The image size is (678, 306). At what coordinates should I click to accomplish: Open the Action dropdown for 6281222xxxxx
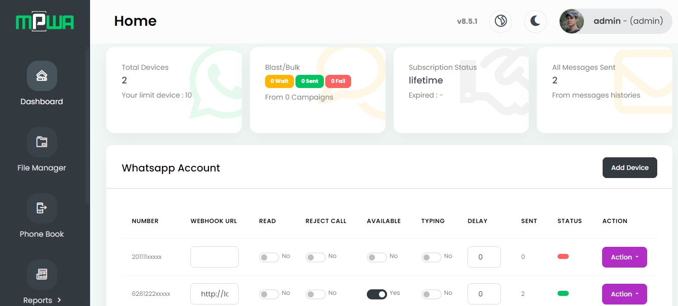[x=624, y=294]
